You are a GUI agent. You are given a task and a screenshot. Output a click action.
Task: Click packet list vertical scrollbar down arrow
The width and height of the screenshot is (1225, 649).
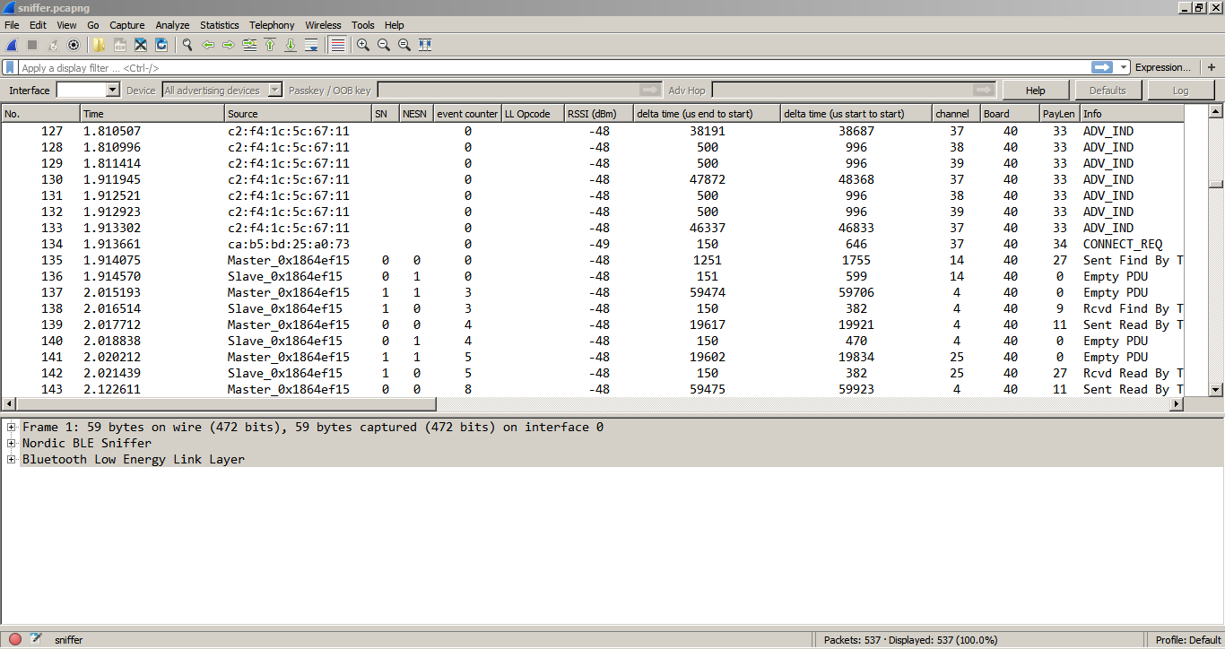(1216, 389)
